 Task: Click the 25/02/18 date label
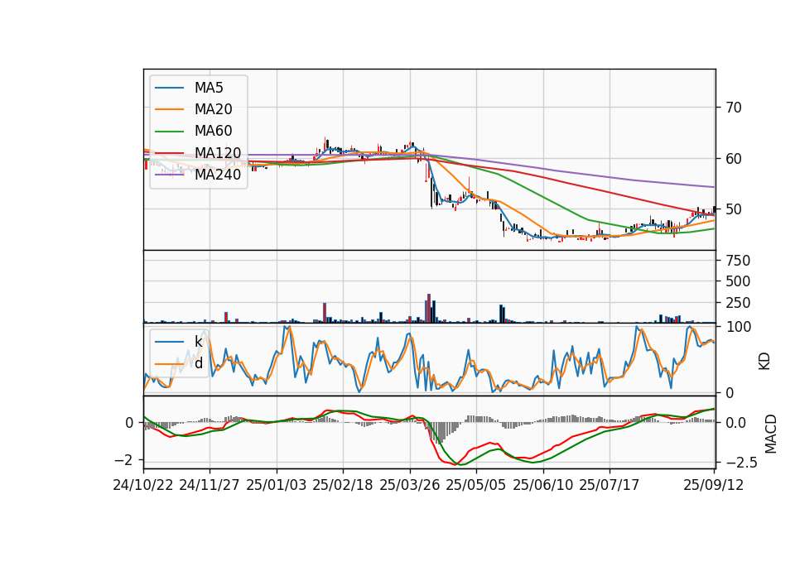343,485
